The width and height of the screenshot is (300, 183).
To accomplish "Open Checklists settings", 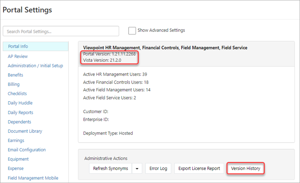I will (17, 93).
